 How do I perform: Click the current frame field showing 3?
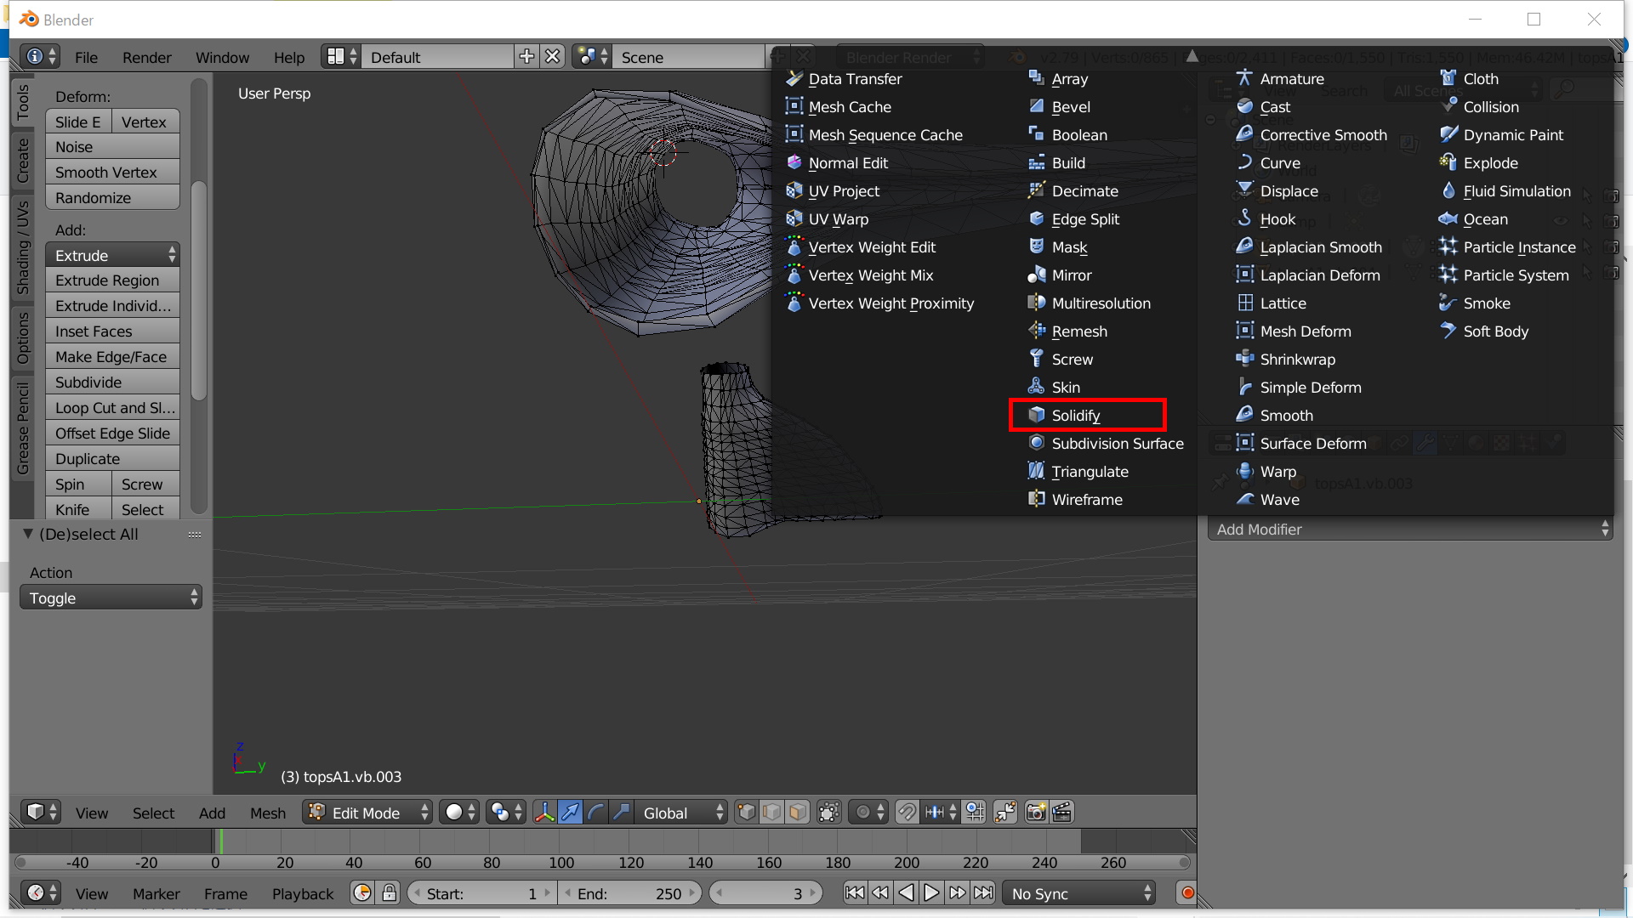point(765,893)
